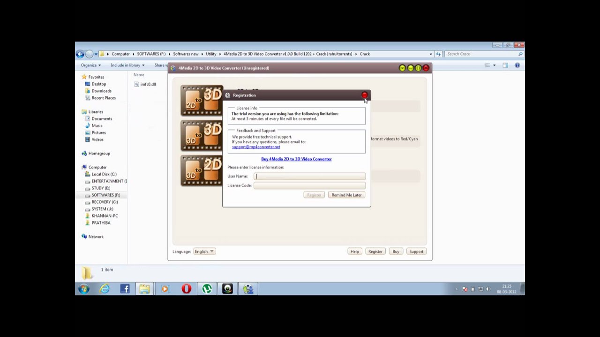Click the Back arrow in the Explorer window
The width and height of the screenshot is (600, 337).
click(80, 54)
